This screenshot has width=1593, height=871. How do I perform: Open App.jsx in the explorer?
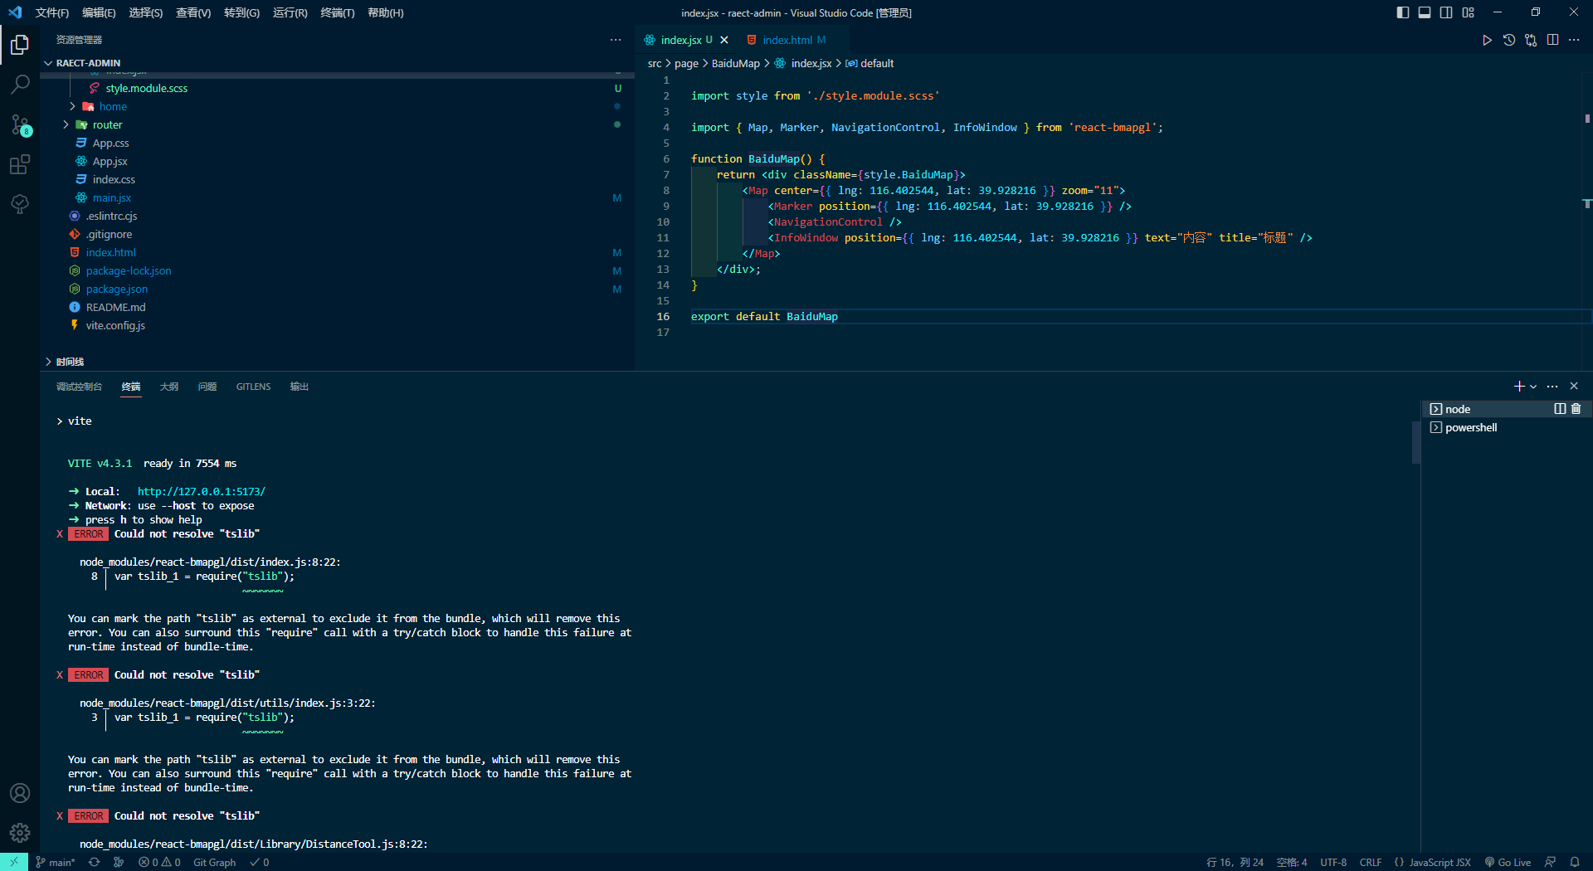pos(337,161)
